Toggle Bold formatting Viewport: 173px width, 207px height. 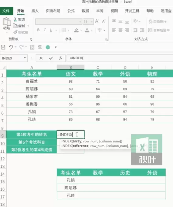[x=38, y=30]
